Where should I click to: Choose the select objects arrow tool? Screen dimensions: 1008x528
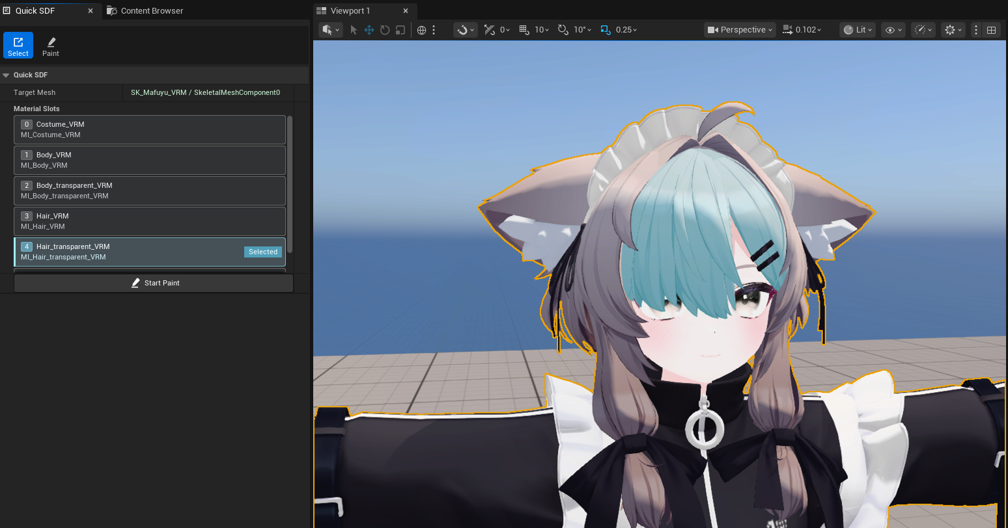354,30
